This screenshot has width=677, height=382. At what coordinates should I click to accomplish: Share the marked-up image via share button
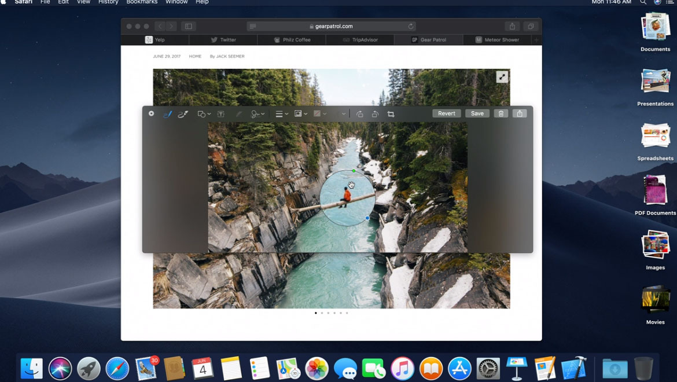coord(520,113)
